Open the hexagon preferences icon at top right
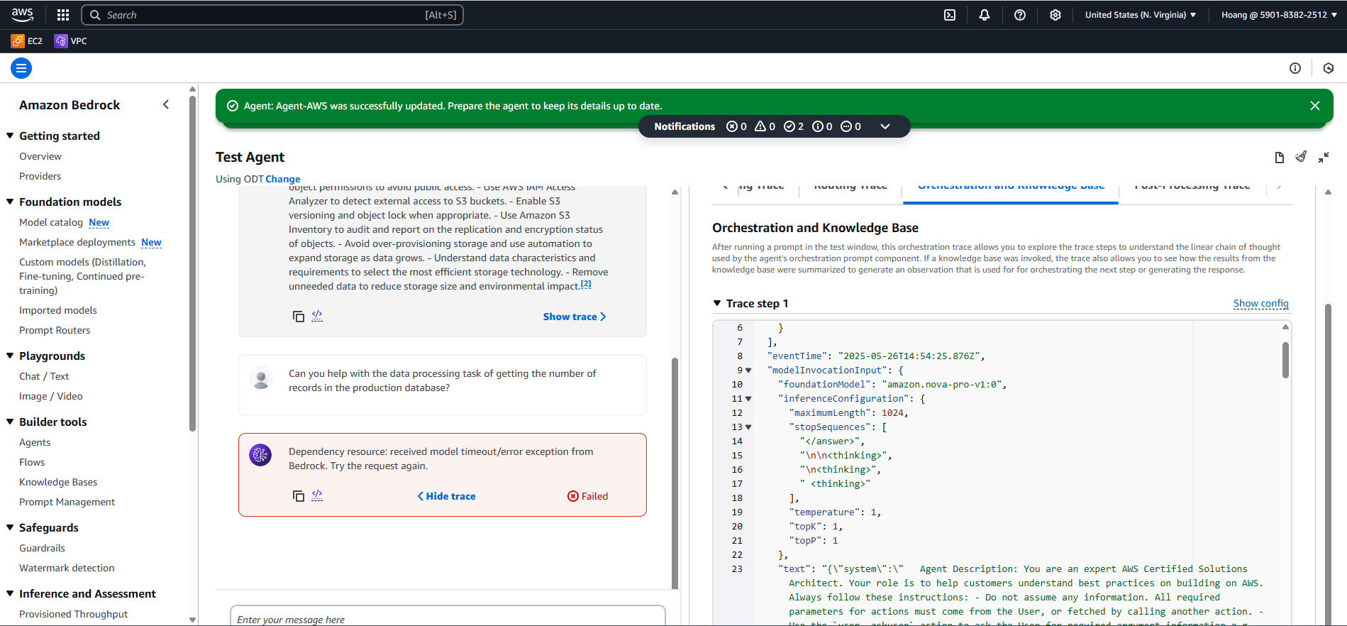 pyautogui.click(x=1329, y=68)
